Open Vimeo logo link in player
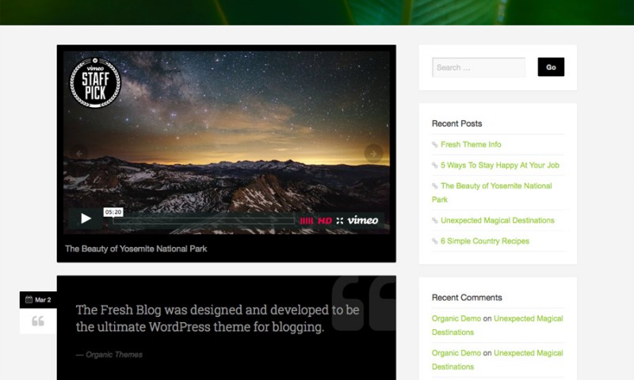Screen dimensions: 634x380 pos(363,220)
